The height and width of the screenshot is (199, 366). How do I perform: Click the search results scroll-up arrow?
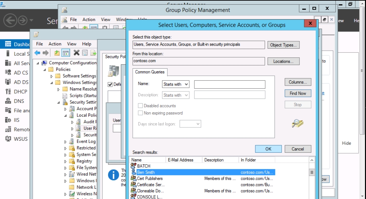click(x=312, y=160)
